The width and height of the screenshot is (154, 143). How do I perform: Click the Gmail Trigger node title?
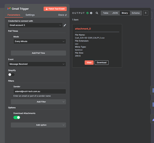point(20,9)
